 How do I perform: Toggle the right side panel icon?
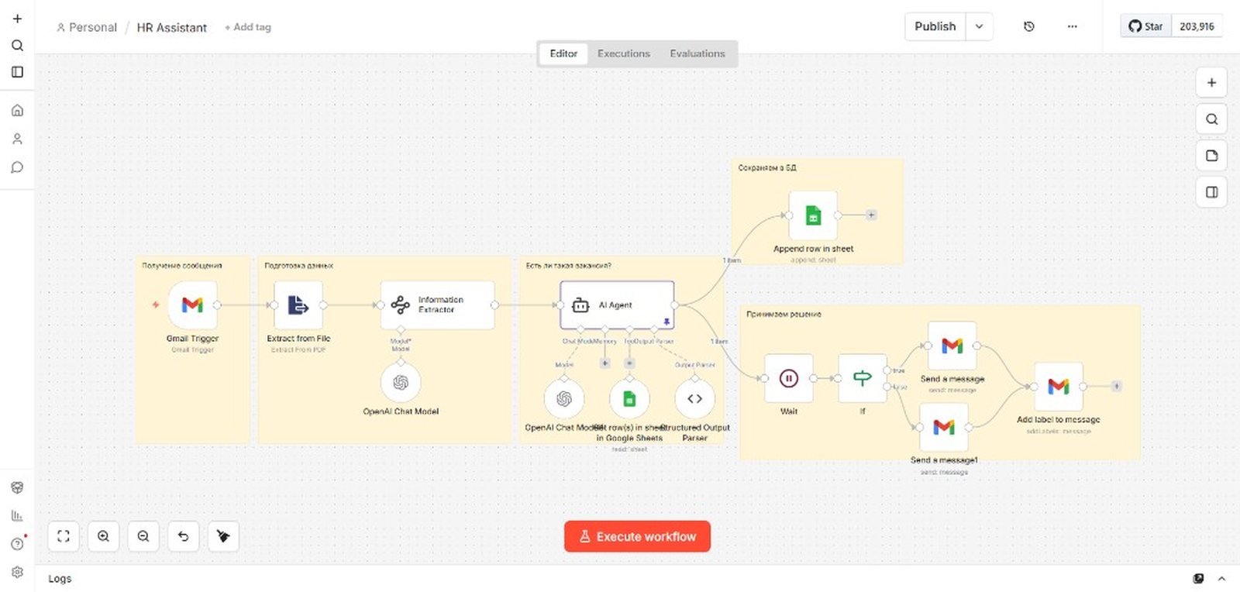1211,192
